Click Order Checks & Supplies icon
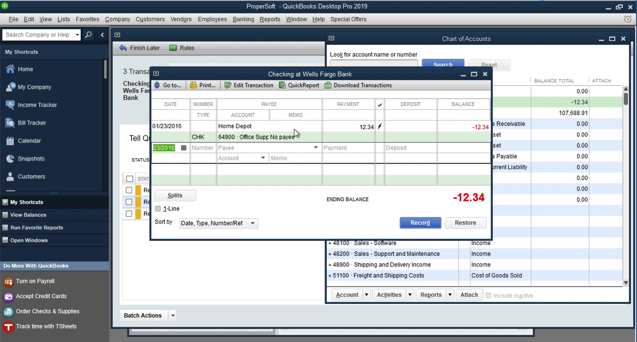 (8, 312)
